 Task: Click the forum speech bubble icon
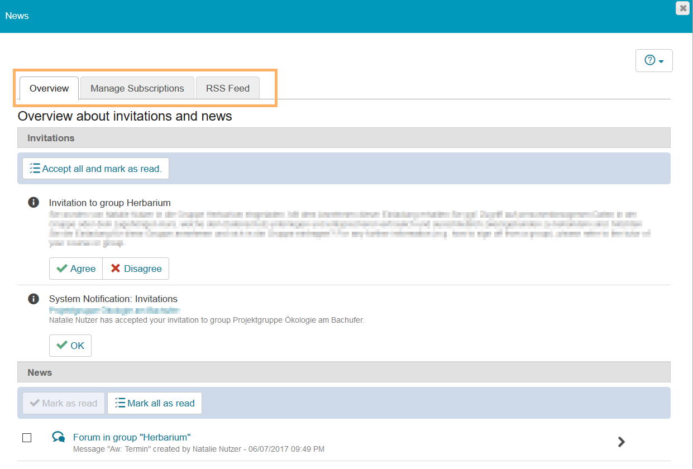tap(58, 437)
